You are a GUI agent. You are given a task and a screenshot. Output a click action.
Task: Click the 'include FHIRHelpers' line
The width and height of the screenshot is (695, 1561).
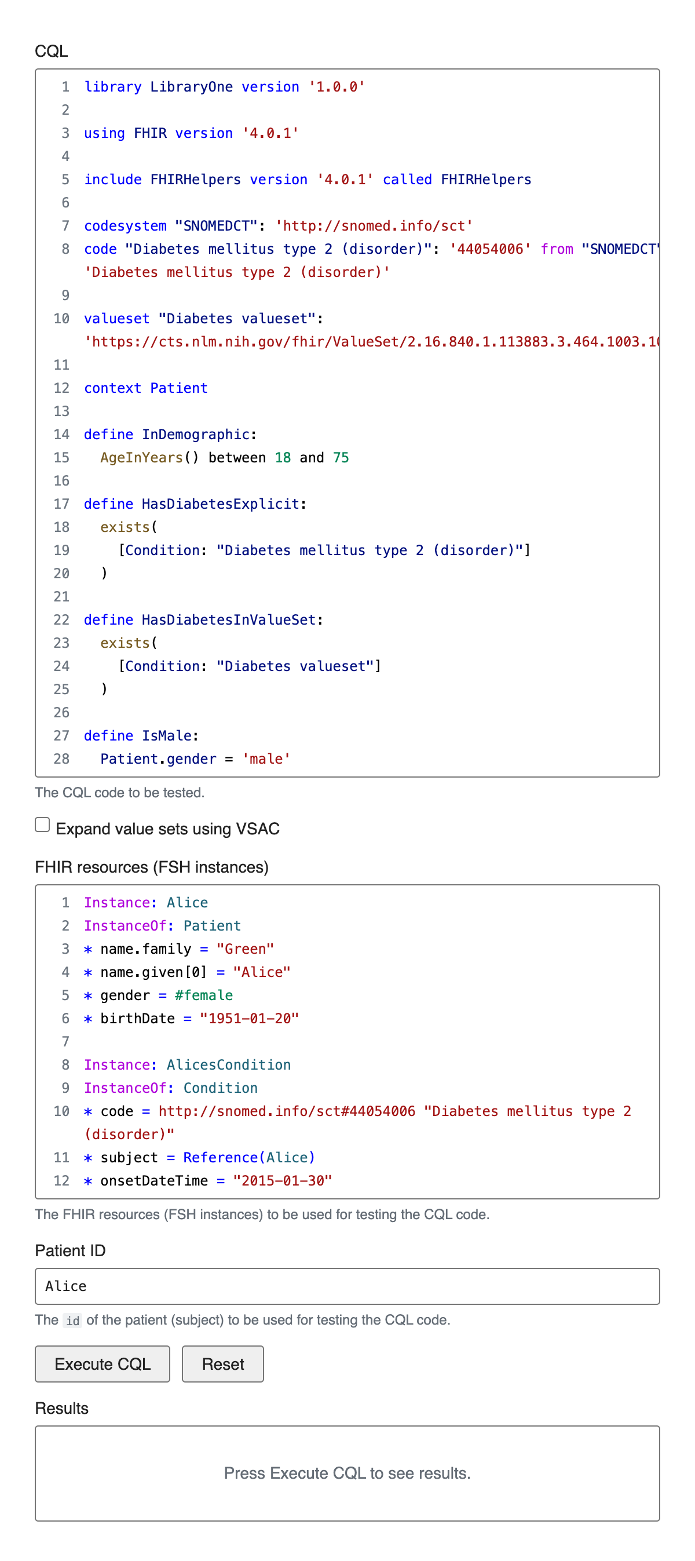pos(306,180)
